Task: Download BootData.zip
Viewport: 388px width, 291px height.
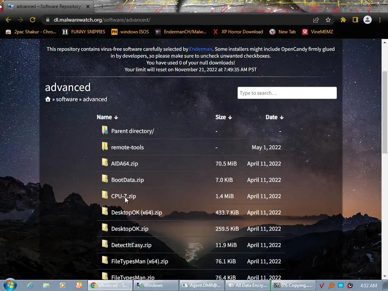Action: [127, 180]
